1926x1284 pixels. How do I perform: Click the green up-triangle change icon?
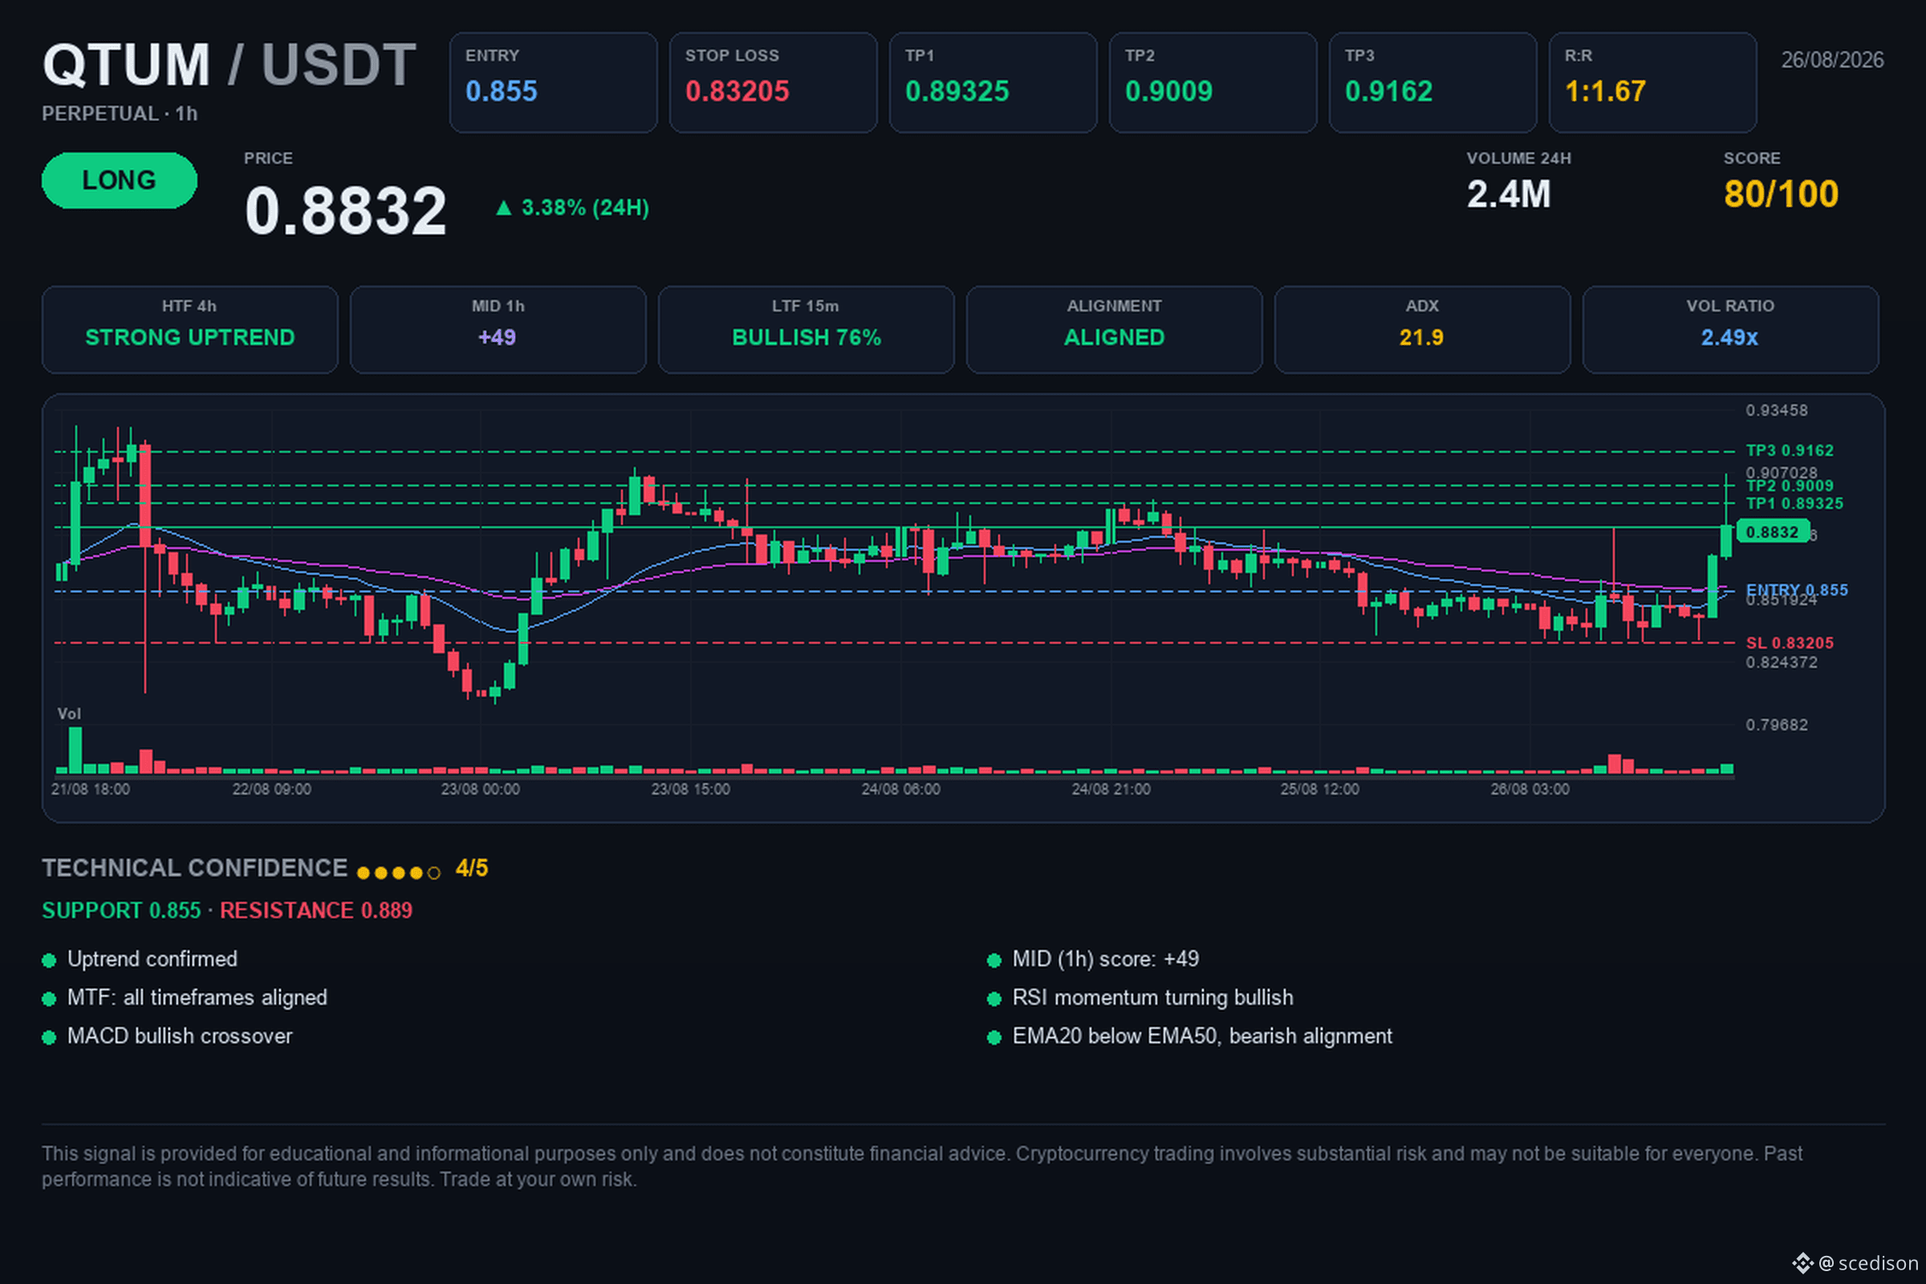click(x=504, y=208)
